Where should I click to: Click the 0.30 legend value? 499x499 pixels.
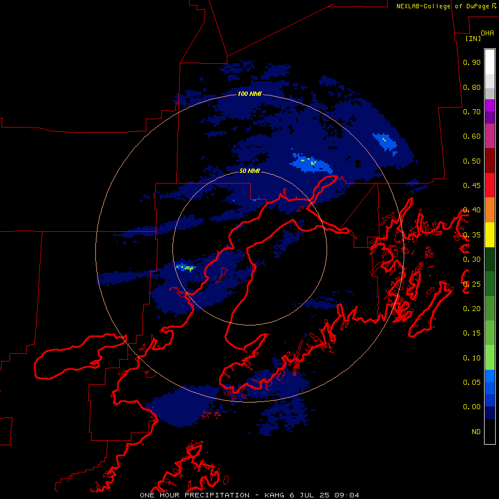[x=472, y=259]
